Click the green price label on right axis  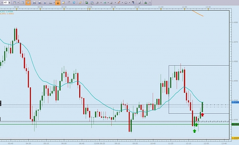pyautogui.click(x=235, y=124)
